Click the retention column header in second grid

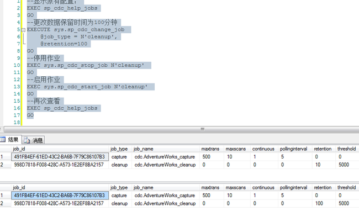(x=324, y=187)
